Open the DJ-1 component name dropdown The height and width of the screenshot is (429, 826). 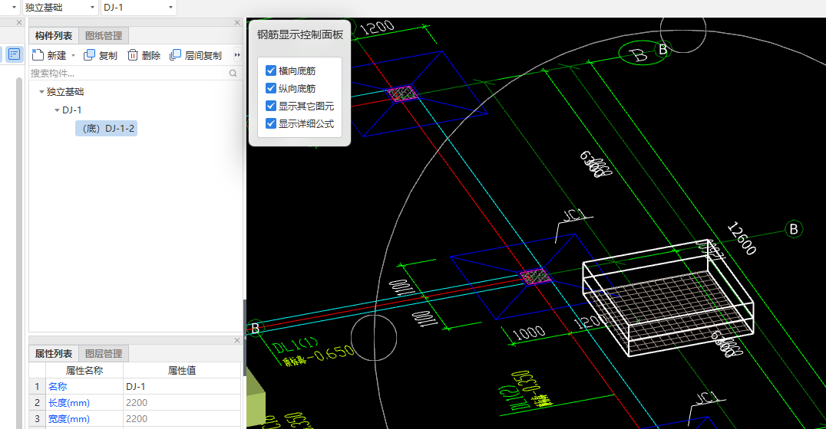pyautogui.click(x=170, y=8)
